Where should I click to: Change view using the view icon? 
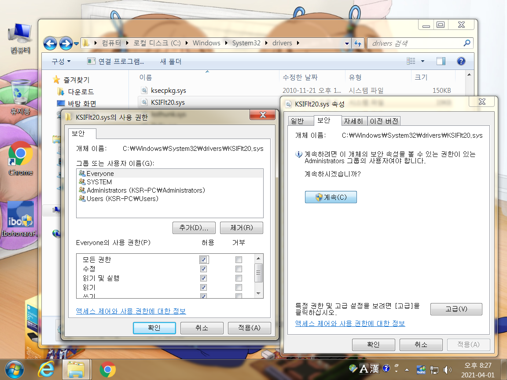(411, 61)
